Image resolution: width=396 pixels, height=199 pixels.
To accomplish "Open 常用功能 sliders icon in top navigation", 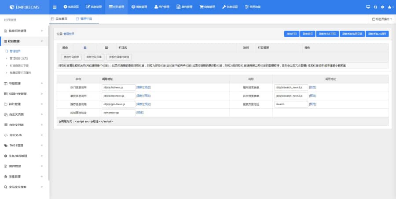I will (247, 7).
